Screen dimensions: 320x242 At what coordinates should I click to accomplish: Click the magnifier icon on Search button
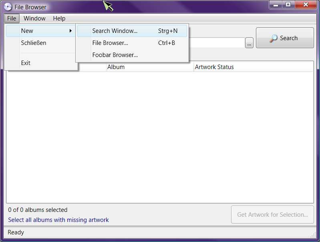[274, 38]
